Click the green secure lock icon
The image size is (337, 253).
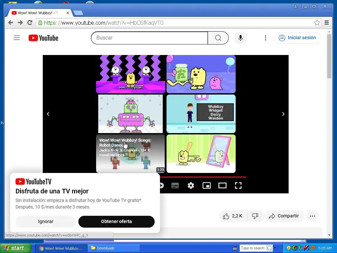point(40,23)
